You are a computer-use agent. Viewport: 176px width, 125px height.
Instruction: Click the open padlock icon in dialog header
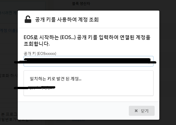[28, 19]
